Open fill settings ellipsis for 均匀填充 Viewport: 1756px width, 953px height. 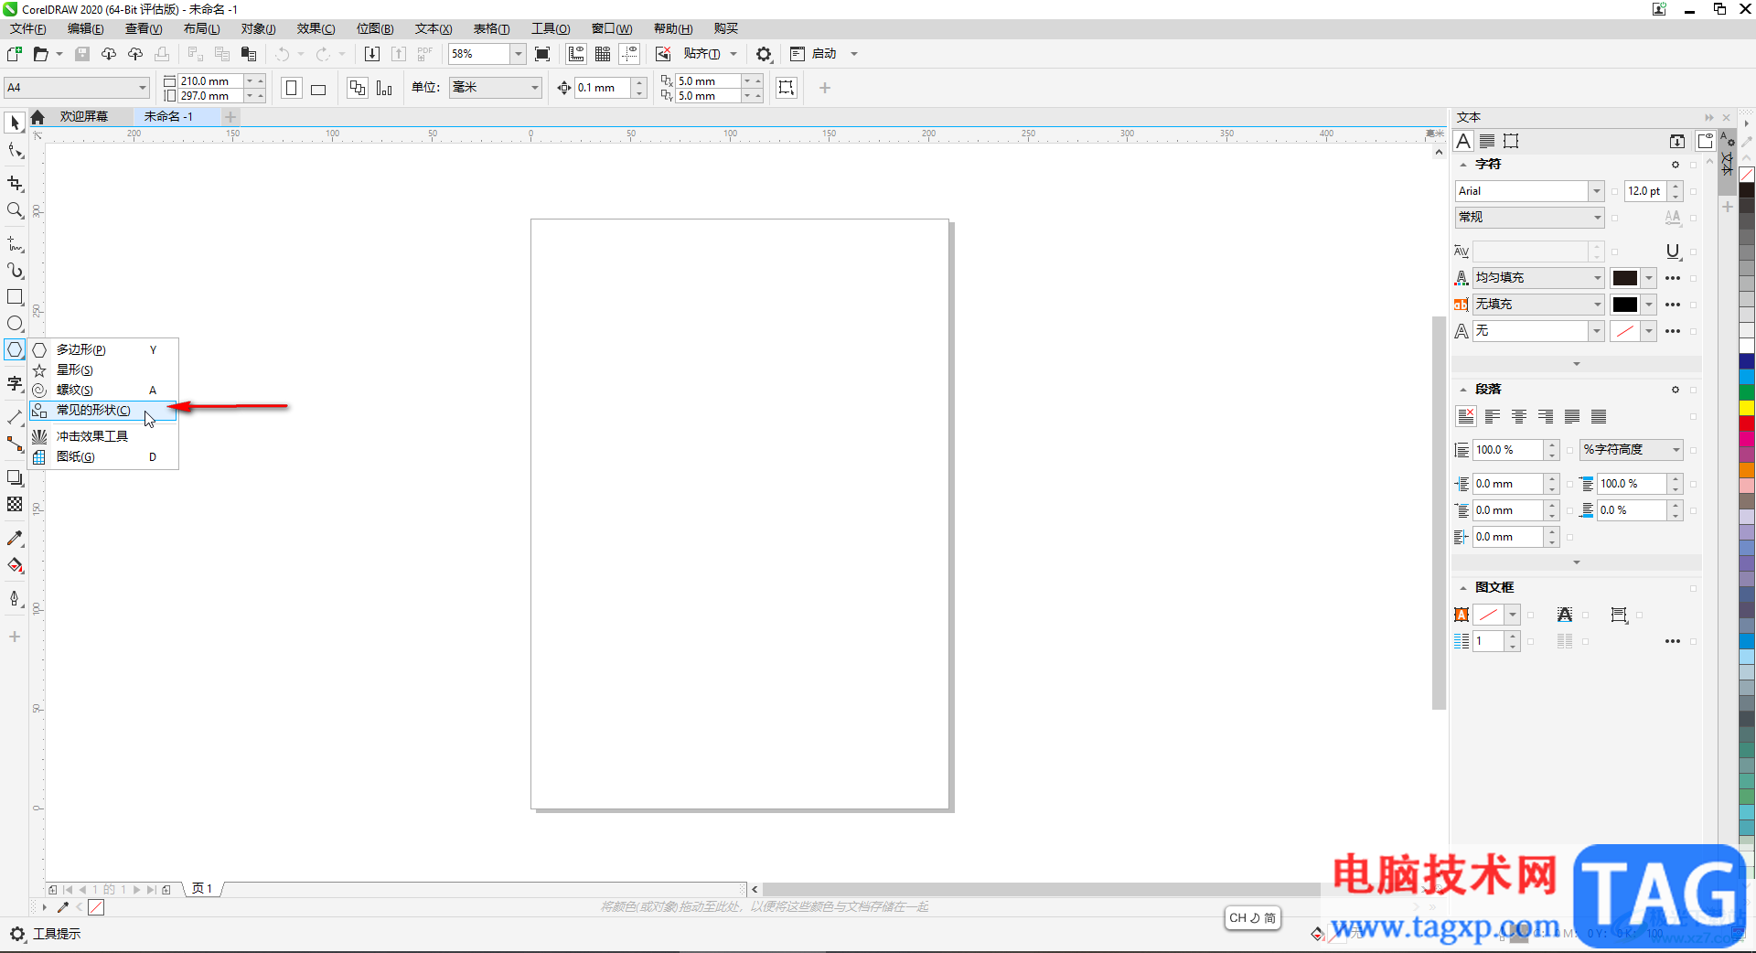point(1673,278)
